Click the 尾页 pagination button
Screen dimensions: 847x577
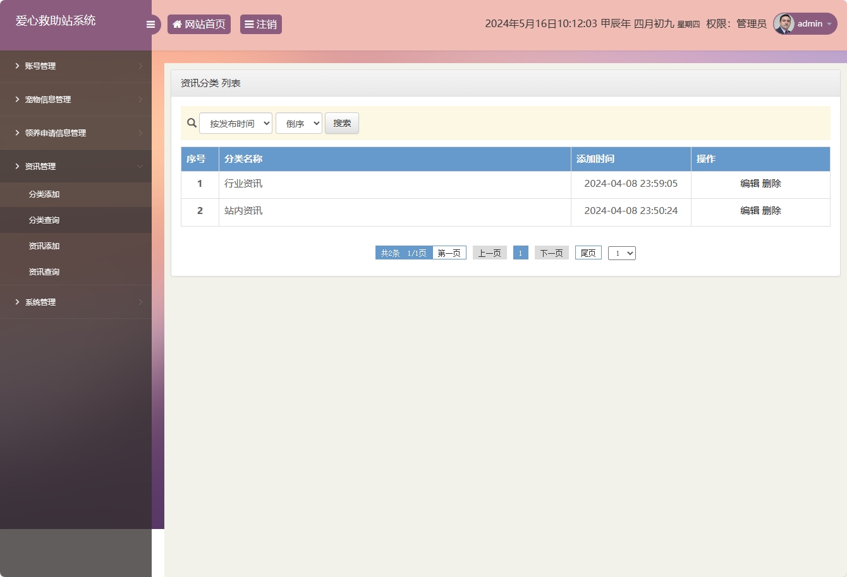(x=588, y=253)
